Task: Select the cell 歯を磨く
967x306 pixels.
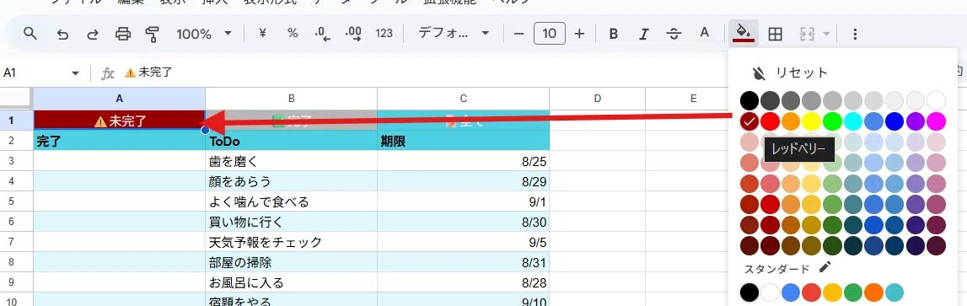Action: click(x=291, y=161)
